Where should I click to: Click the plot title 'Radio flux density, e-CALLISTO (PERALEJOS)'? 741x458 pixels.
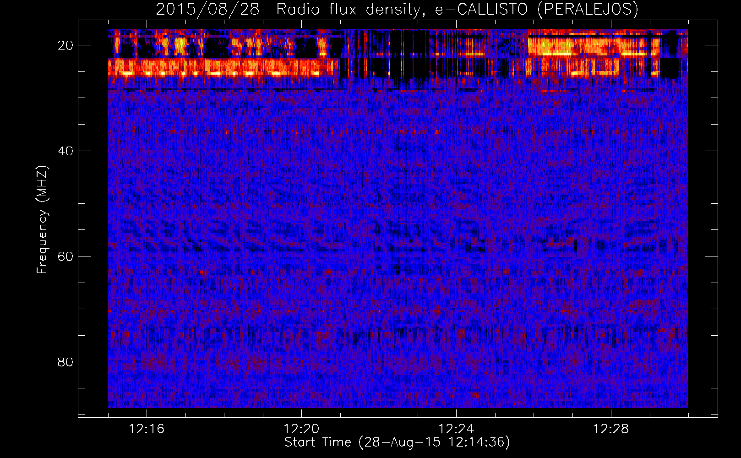pos(457,9)
